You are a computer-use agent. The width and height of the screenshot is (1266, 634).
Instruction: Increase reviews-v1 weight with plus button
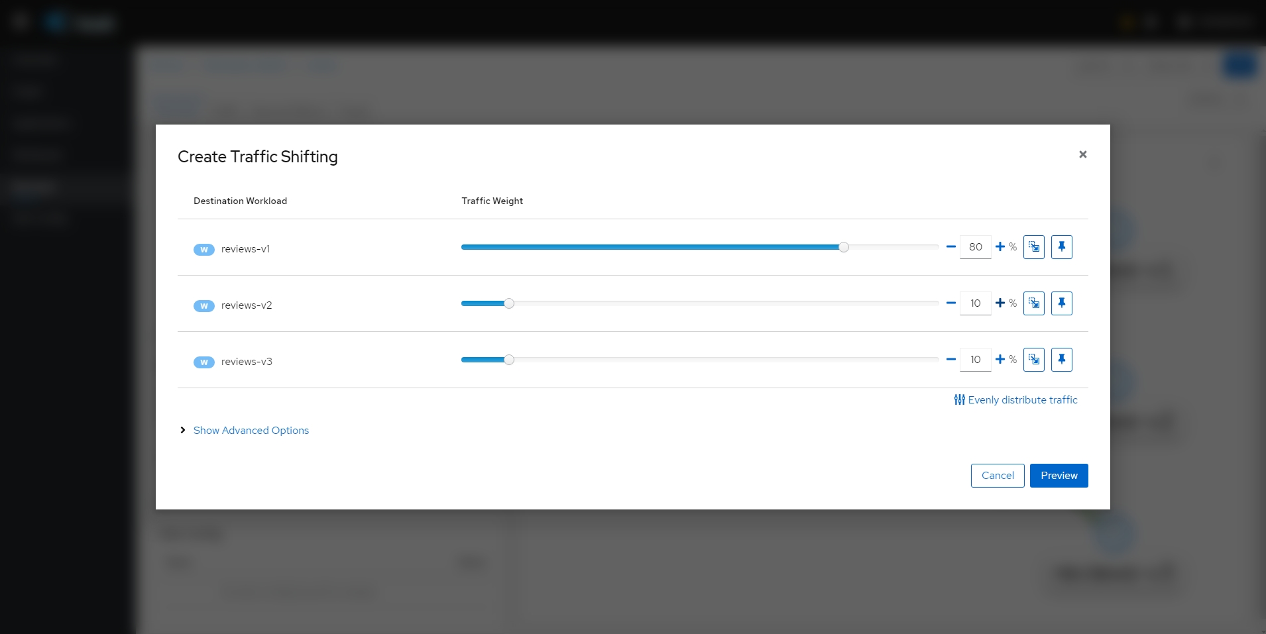pos(1000,247)
